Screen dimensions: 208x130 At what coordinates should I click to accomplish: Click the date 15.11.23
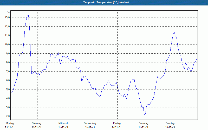point(63,127)
